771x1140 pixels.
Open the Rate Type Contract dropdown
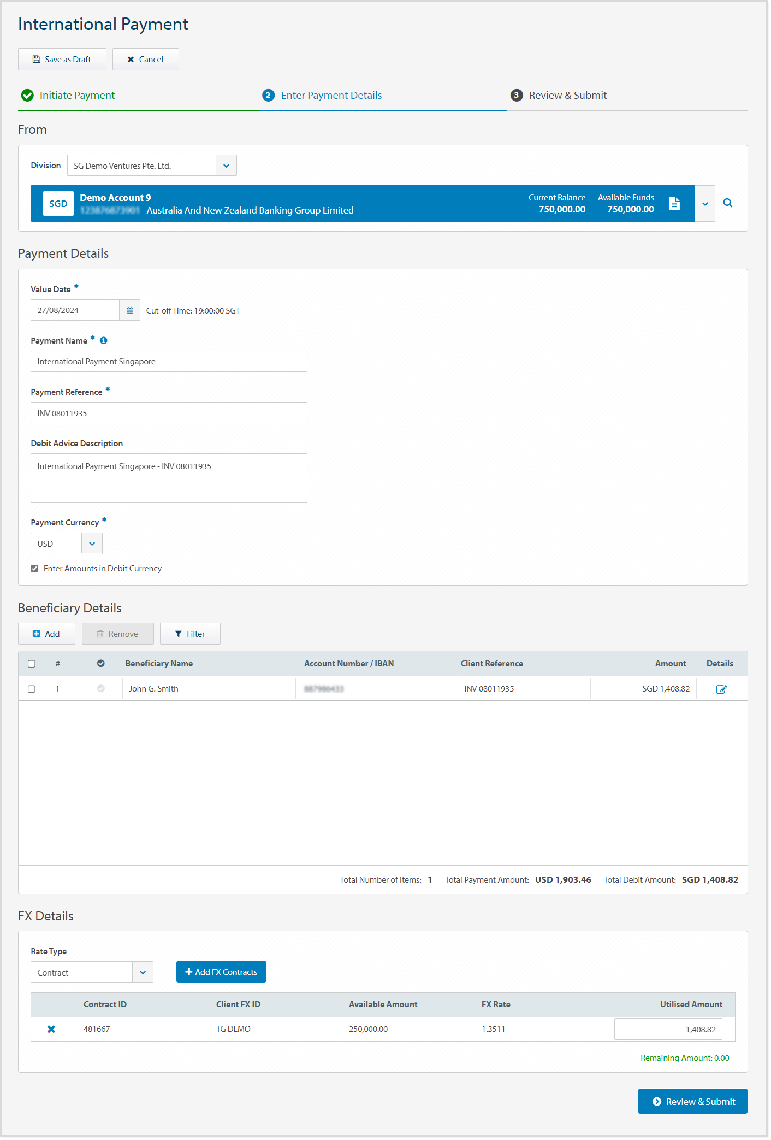(143, 972)
